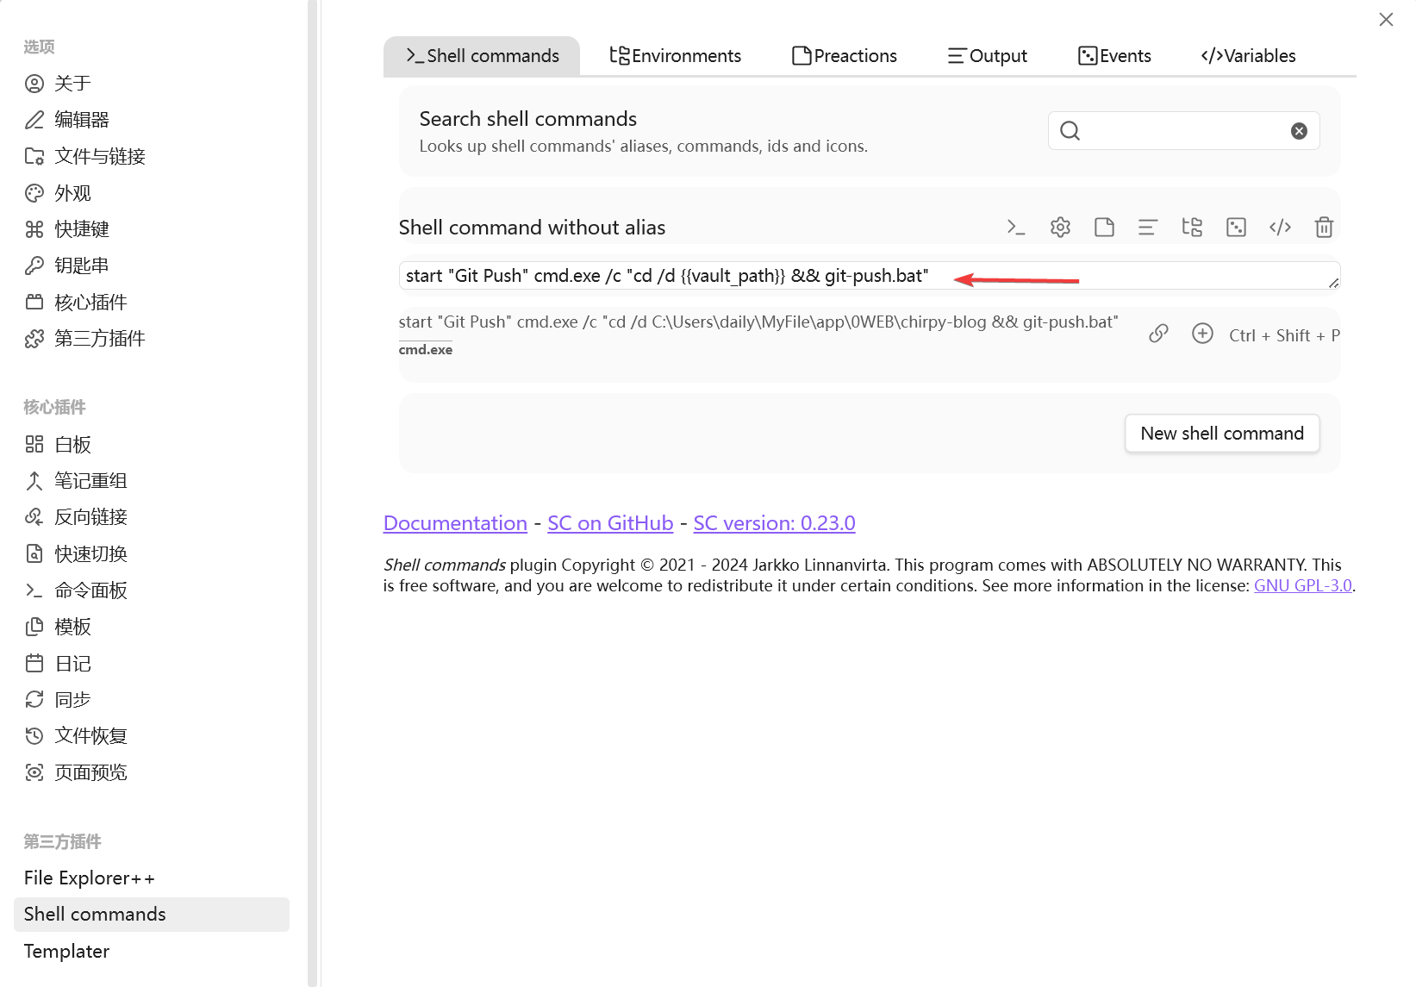
Task: Clear search with the X icon
Action: click(1299, 131)
